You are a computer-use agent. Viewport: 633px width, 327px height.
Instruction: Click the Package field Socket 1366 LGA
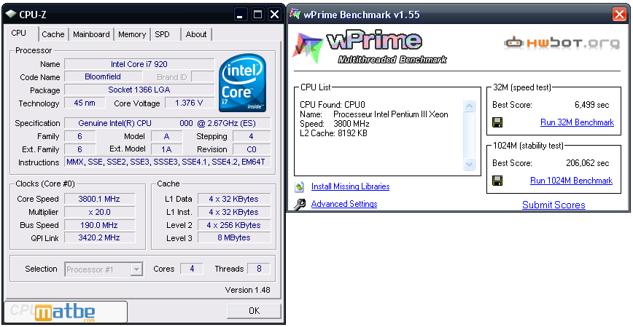pyautogui.click(x=139, y=90)
